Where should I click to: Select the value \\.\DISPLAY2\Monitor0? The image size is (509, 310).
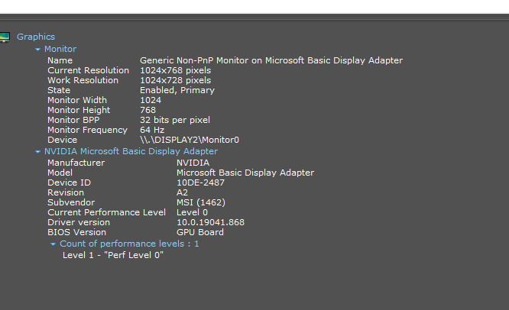tap(190, 140)
